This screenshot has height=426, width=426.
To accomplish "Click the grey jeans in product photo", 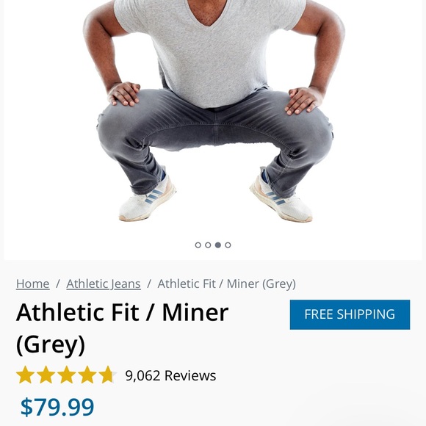I will pyautogui.click(x=215, y=137).
